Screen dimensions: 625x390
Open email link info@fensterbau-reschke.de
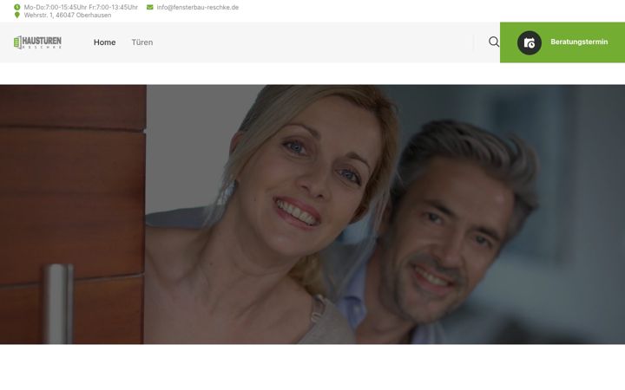198,7
